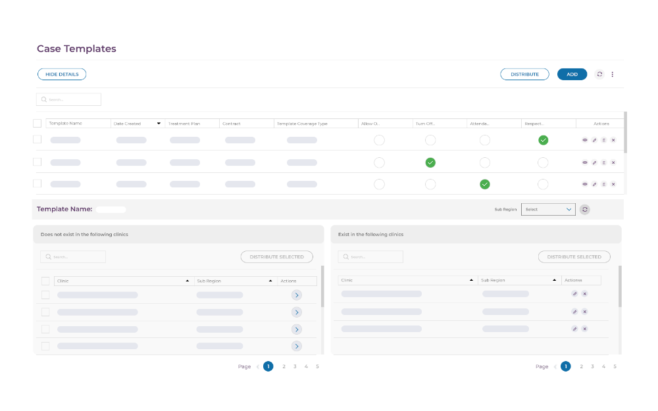Edit the second clinic in 'Exist in' list
Image resolution: width=658 pixels, height=411 pixels.
[x=574, y=312]
